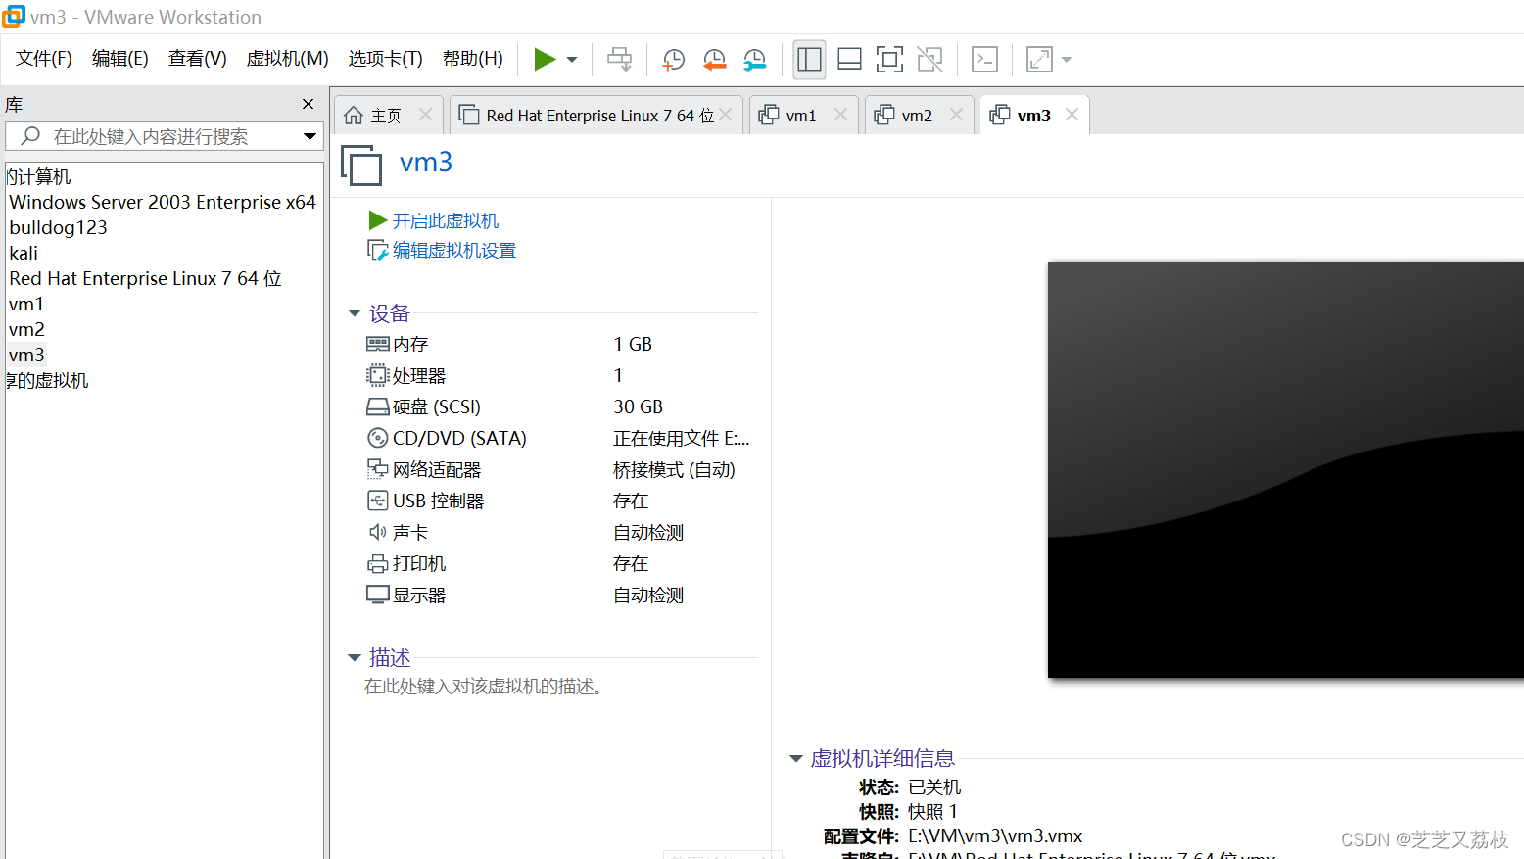
Task: Collapse the 描述 section
Action: pyautogui.click(x=355, y=658)
